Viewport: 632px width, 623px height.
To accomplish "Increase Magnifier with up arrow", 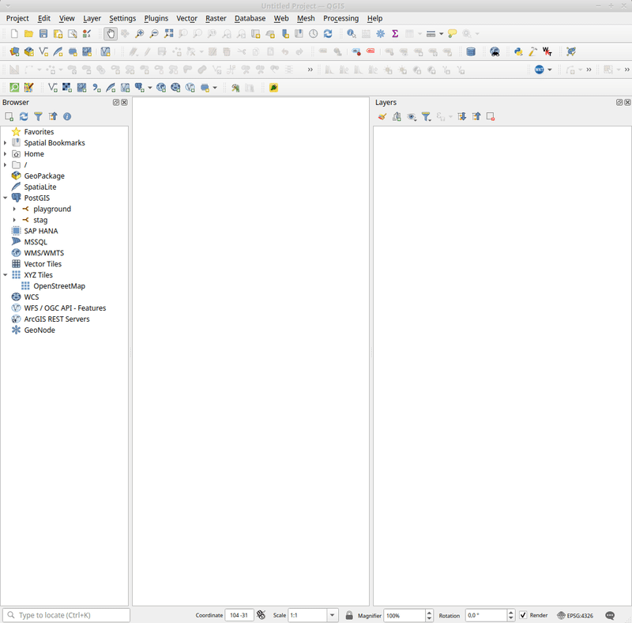I will click(x=429, y=613).
